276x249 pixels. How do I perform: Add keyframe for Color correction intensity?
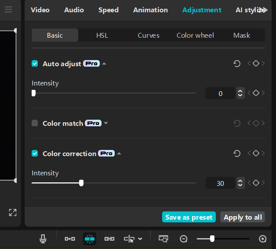coord(256,183)
